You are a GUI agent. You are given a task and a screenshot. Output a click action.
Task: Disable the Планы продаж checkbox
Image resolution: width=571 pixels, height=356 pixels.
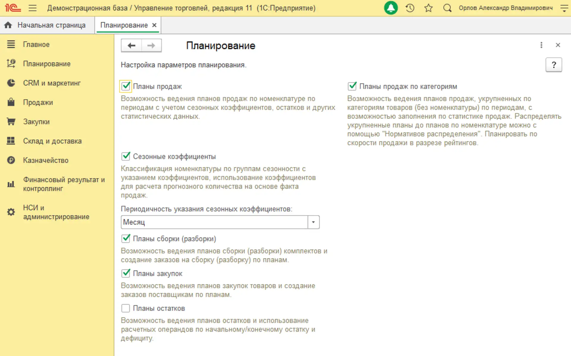tap(125, 86)
